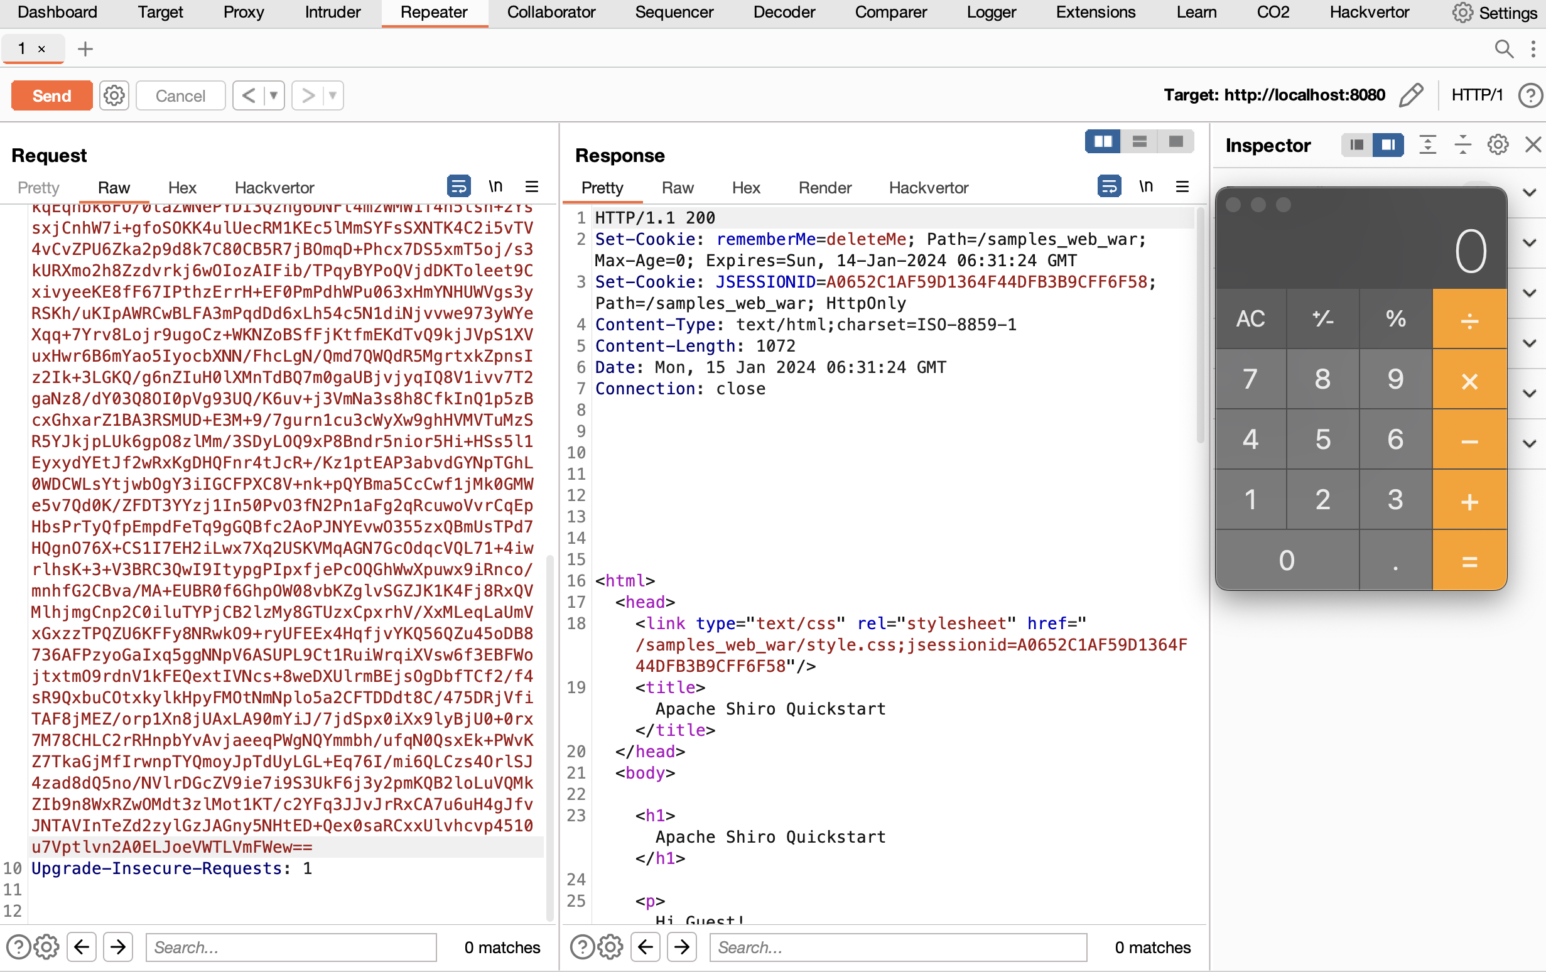Click the equals key on Calculator

click(x=1469, y=561)
